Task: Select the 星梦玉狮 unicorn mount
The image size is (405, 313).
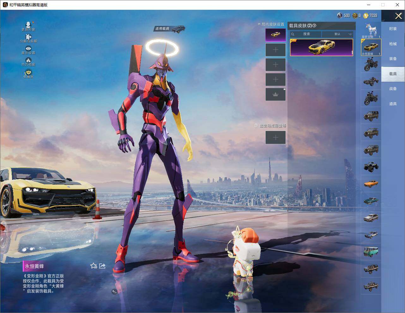Action: tap(371, 30)
